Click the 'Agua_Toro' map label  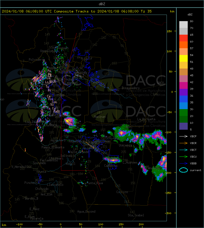(x=58, y=140)
